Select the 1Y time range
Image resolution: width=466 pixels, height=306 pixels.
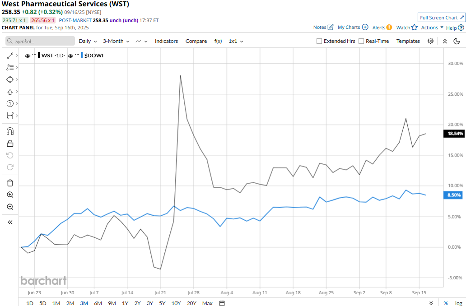point(125,303)
